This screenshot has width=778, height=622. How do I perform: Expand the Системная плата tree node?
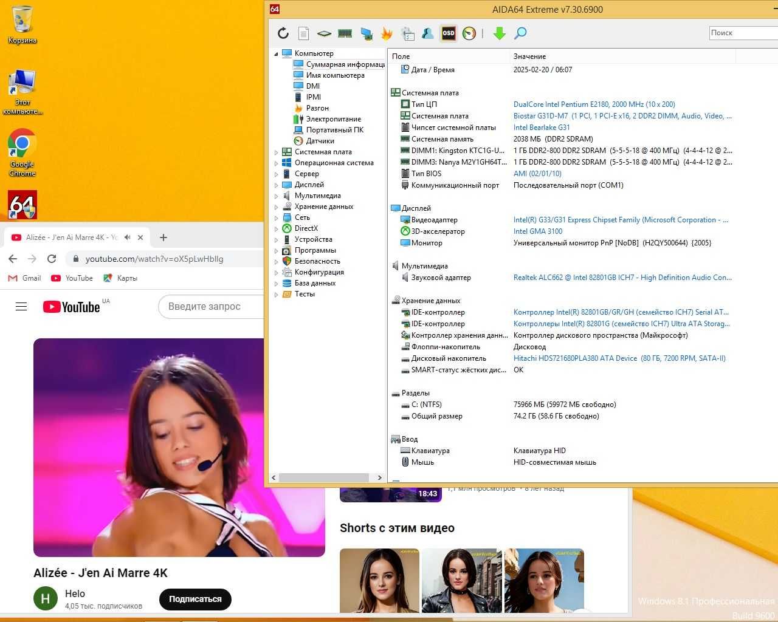click(276, 152)
